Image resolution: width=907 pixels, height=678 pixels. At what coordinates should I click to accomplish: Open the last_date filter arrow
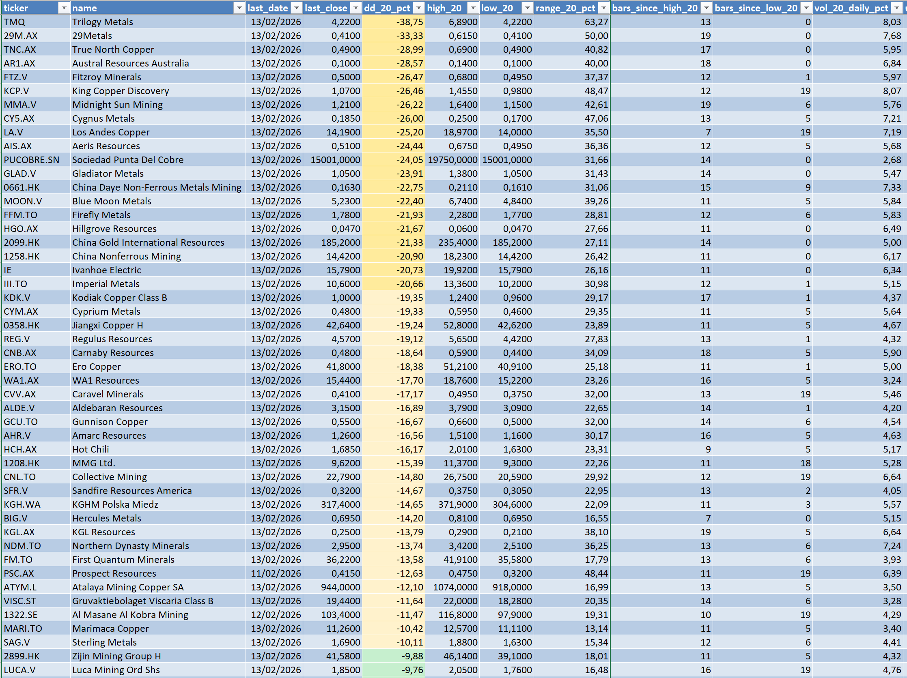(297, 8)
